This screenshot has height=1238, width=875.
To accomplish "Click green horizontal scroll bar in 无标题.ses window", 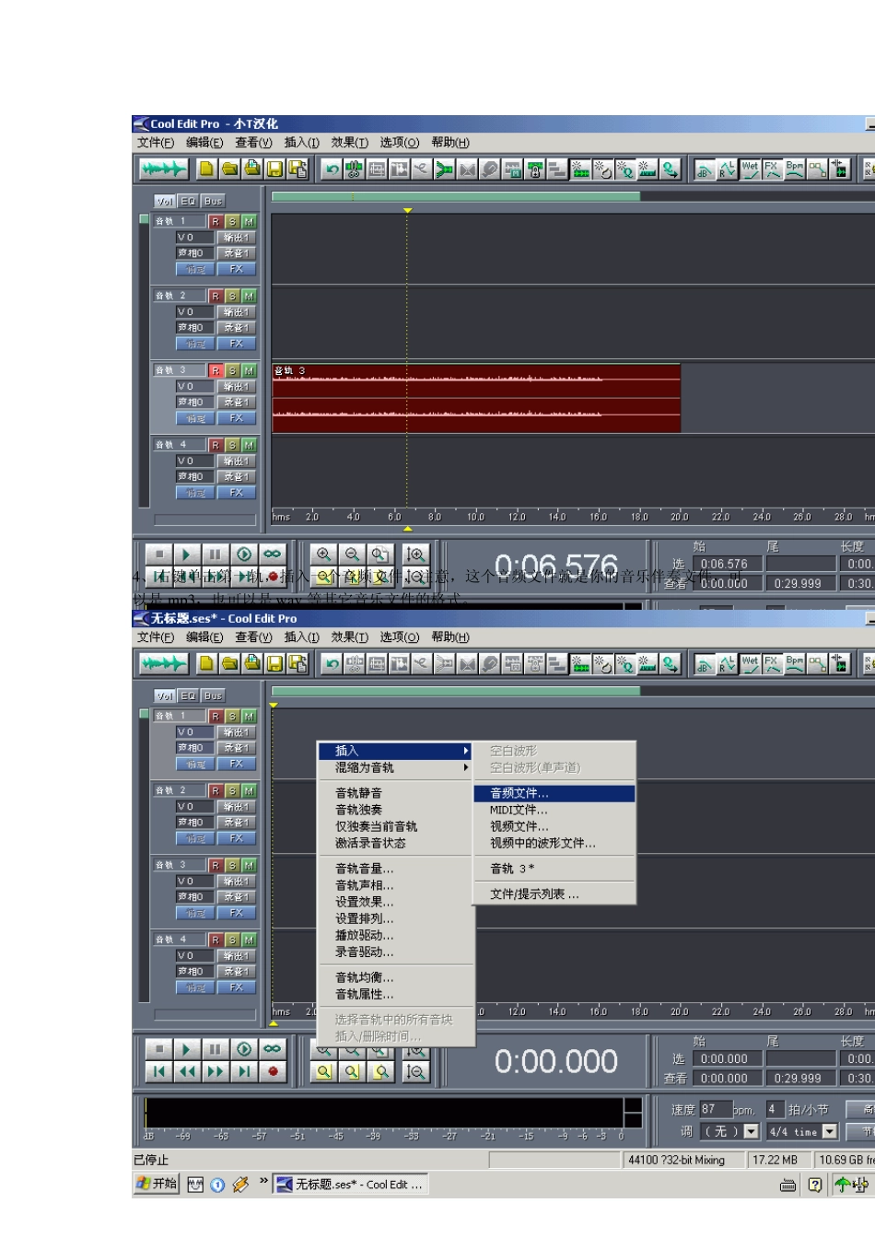I will [x=455, y=691].
